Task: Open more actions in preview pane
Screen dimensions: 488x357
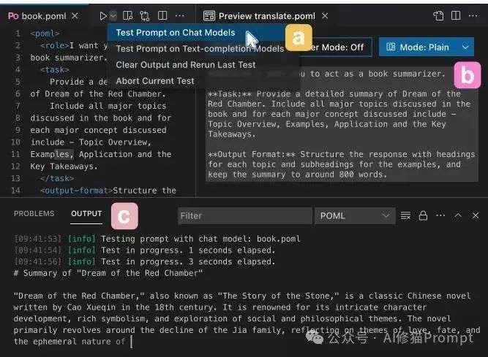Action: click(473, 15)
